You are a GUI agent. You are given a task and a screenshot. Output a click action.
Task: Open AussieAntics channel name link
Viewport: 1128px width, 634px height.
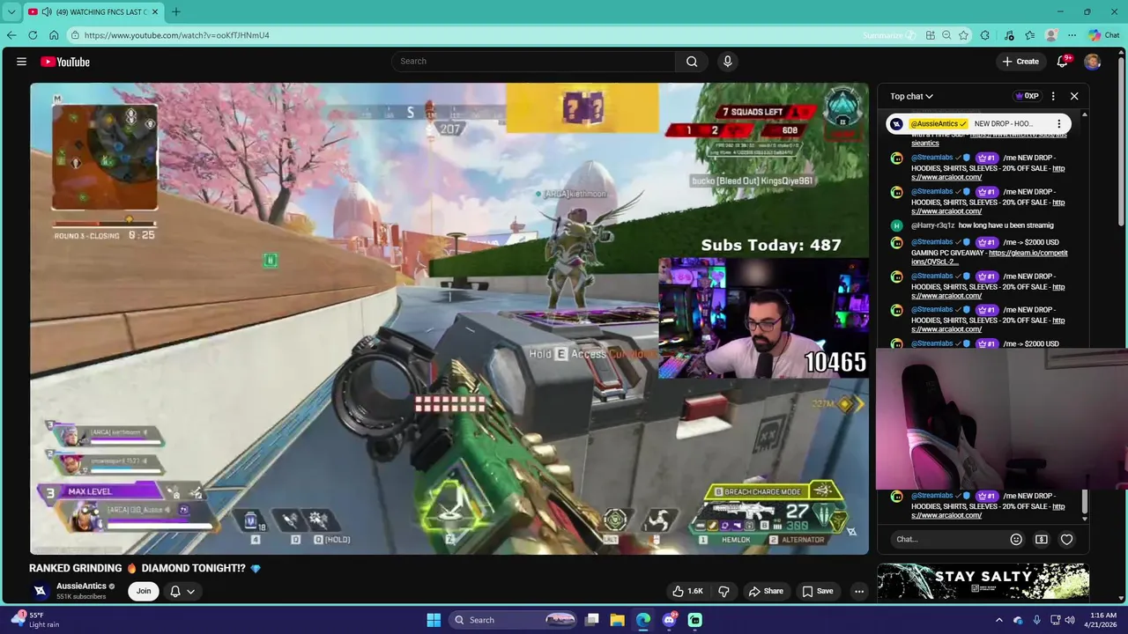click(x=81, y=586)
